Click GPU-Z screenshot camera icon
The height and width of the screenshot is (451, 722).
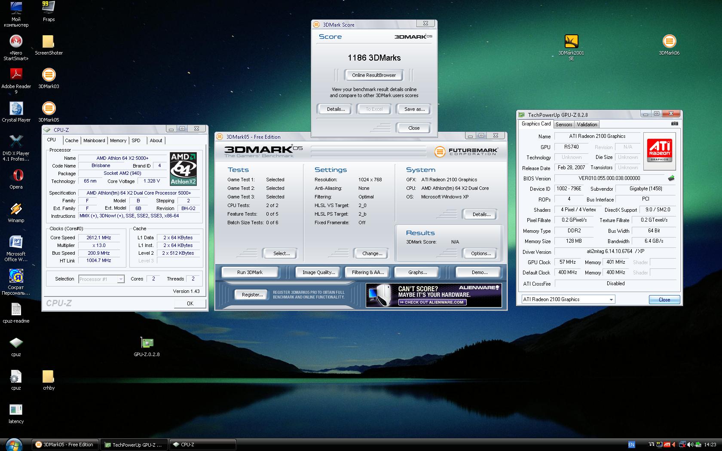[x=674, y=124]
